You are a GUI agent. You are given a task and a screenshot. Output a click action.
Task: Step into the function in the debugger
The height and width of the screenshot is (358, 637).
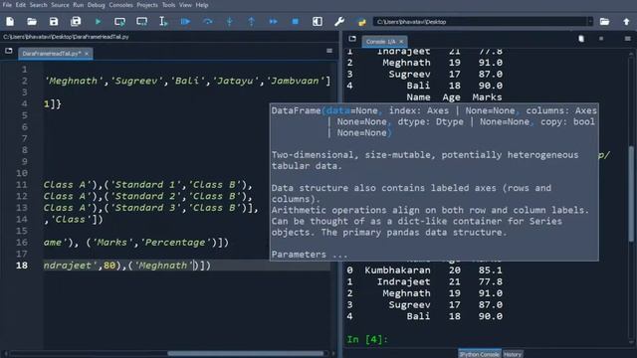(230, 22)
